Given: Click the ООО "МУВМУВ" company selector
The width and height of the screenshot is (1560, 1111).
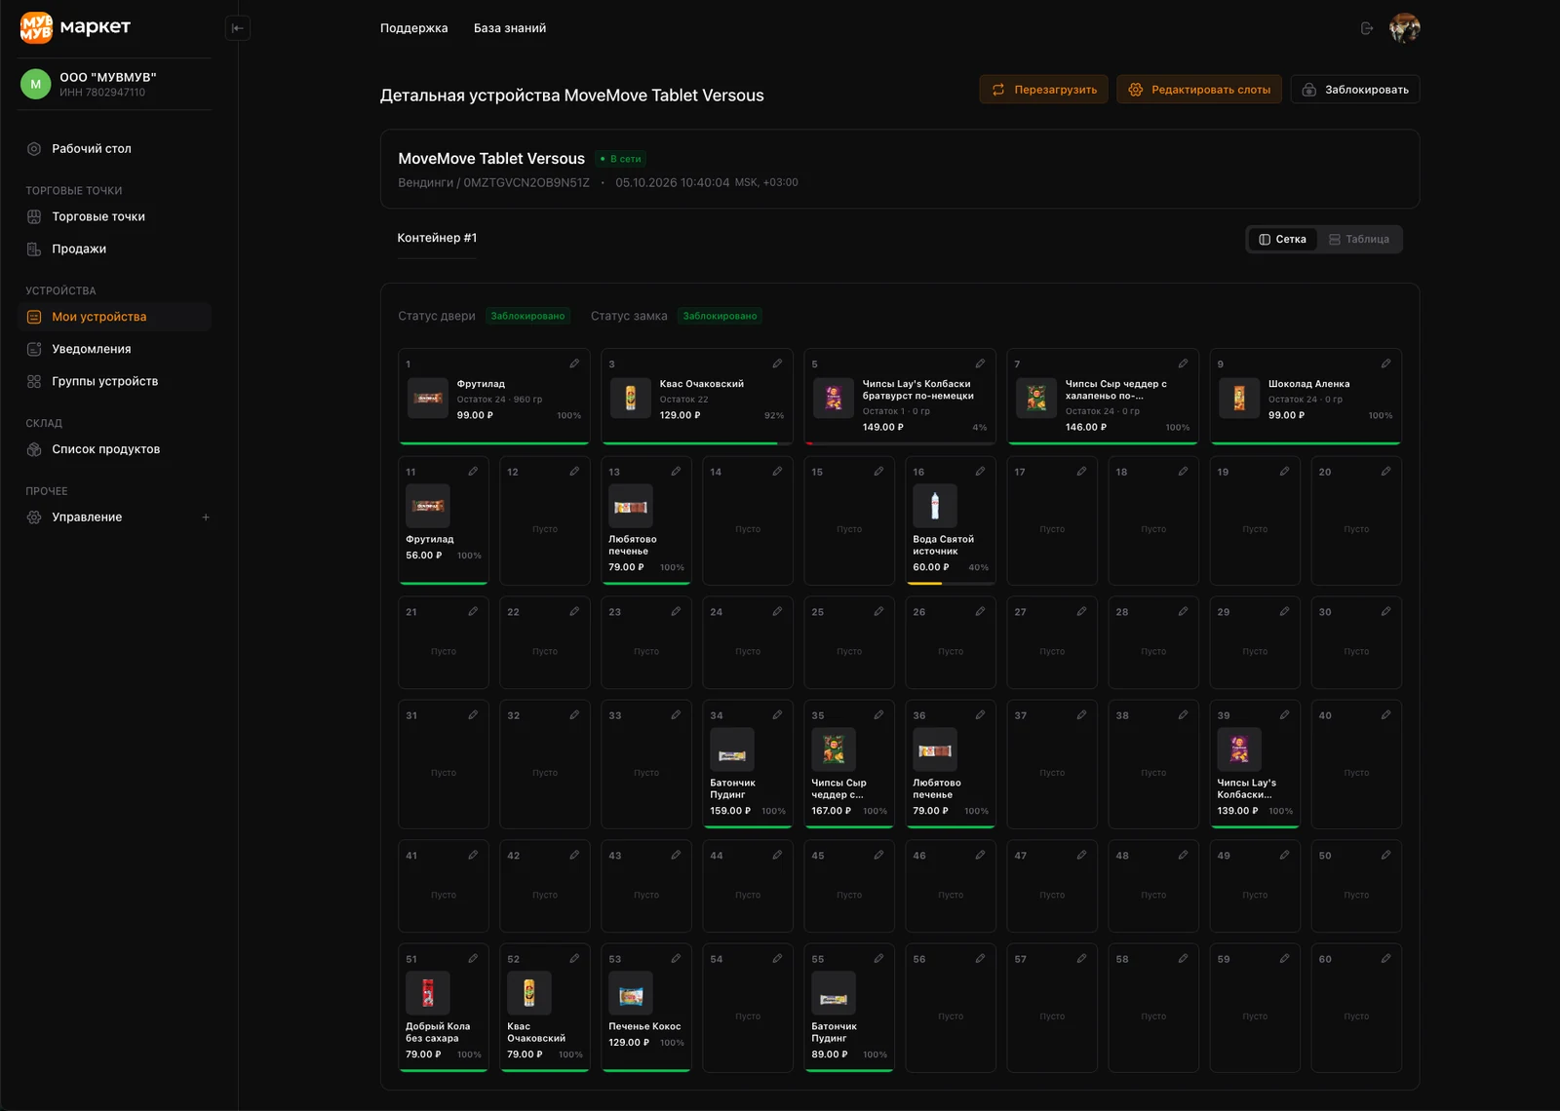Looking at the screenshot, I should pyautogui.click(x=115, y=84).
